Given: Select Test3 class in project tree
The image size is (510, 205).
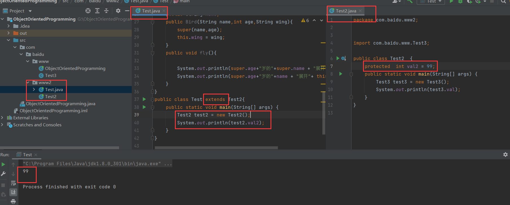Looking at the screenshot, I should (50, 75).
